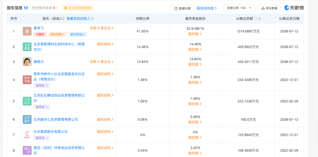
Task: Click the sort icon beside 认缴出资额
Action: (x=259, y=18)
